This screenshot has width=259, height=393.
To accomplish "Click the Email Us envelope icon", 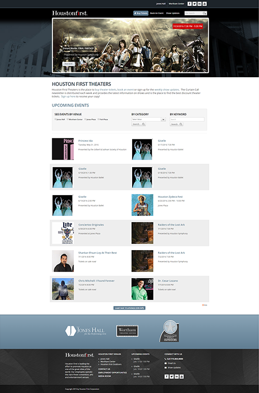I will (x=165, y=363).
